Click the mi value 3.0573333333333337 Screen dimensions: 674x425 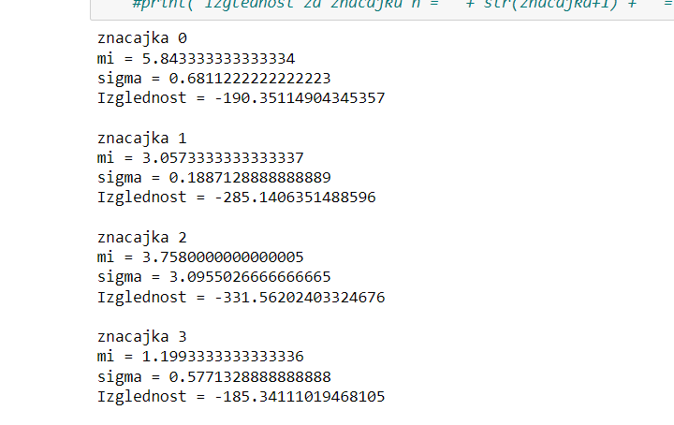pos(223,157)
